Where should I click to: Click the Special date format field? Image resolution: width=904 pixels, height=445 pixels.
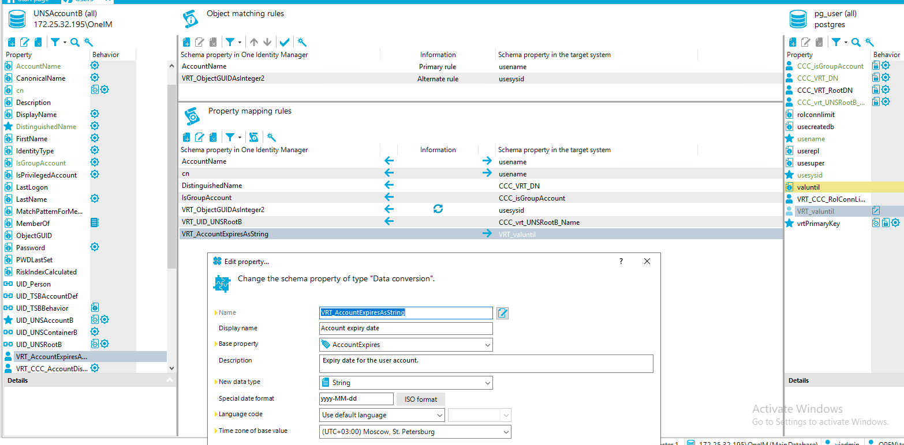[x=356, y=399]
